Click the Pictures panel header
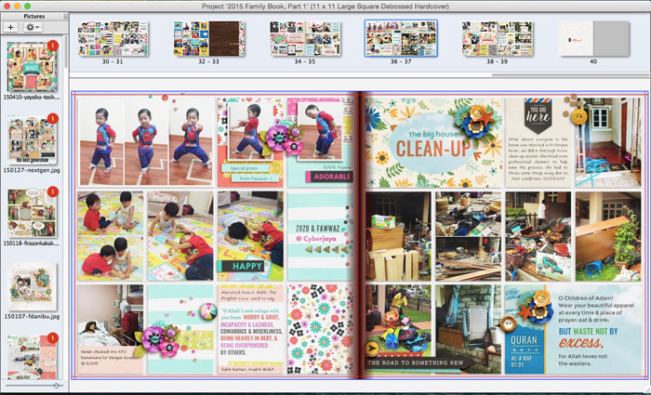The width and height of the screenshot is (651, 395). pyautogui.click(x=34, y=16)
